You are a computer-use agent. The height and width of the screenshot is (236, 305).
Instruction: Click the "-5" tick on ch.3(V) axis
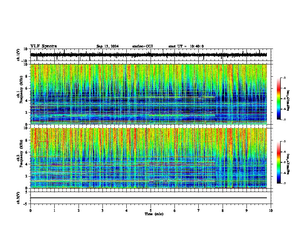[26, 204]
